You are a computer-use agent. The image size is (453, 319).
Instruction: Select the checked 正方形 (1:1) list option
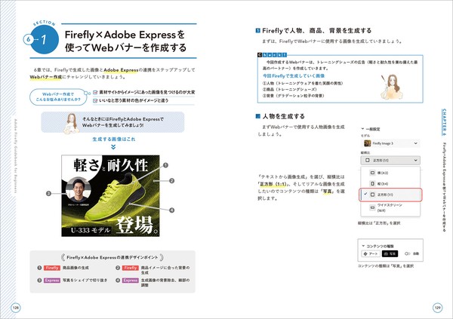tap(390, 195)
